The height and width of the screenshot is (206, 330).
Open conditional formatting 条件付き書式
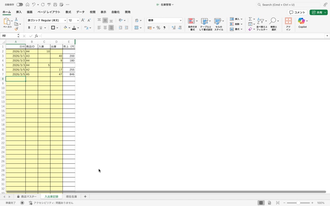[192, 24]
